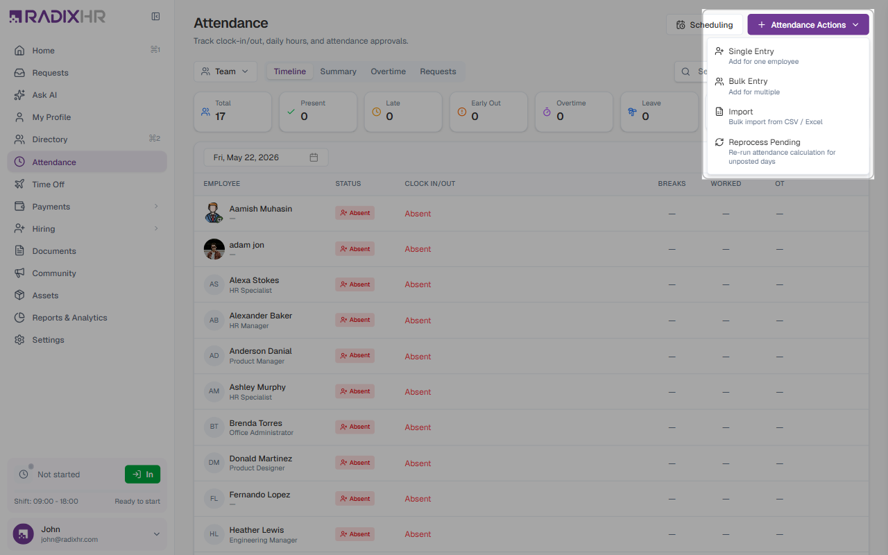
Task: Open Alexander Baker employee row
Action: [x=531, y=320]
